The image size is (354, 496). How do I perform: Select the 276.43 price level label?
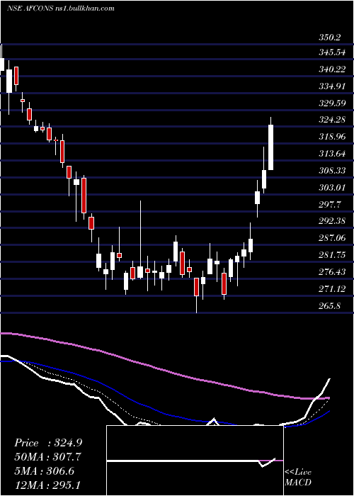tap(332, 271)
